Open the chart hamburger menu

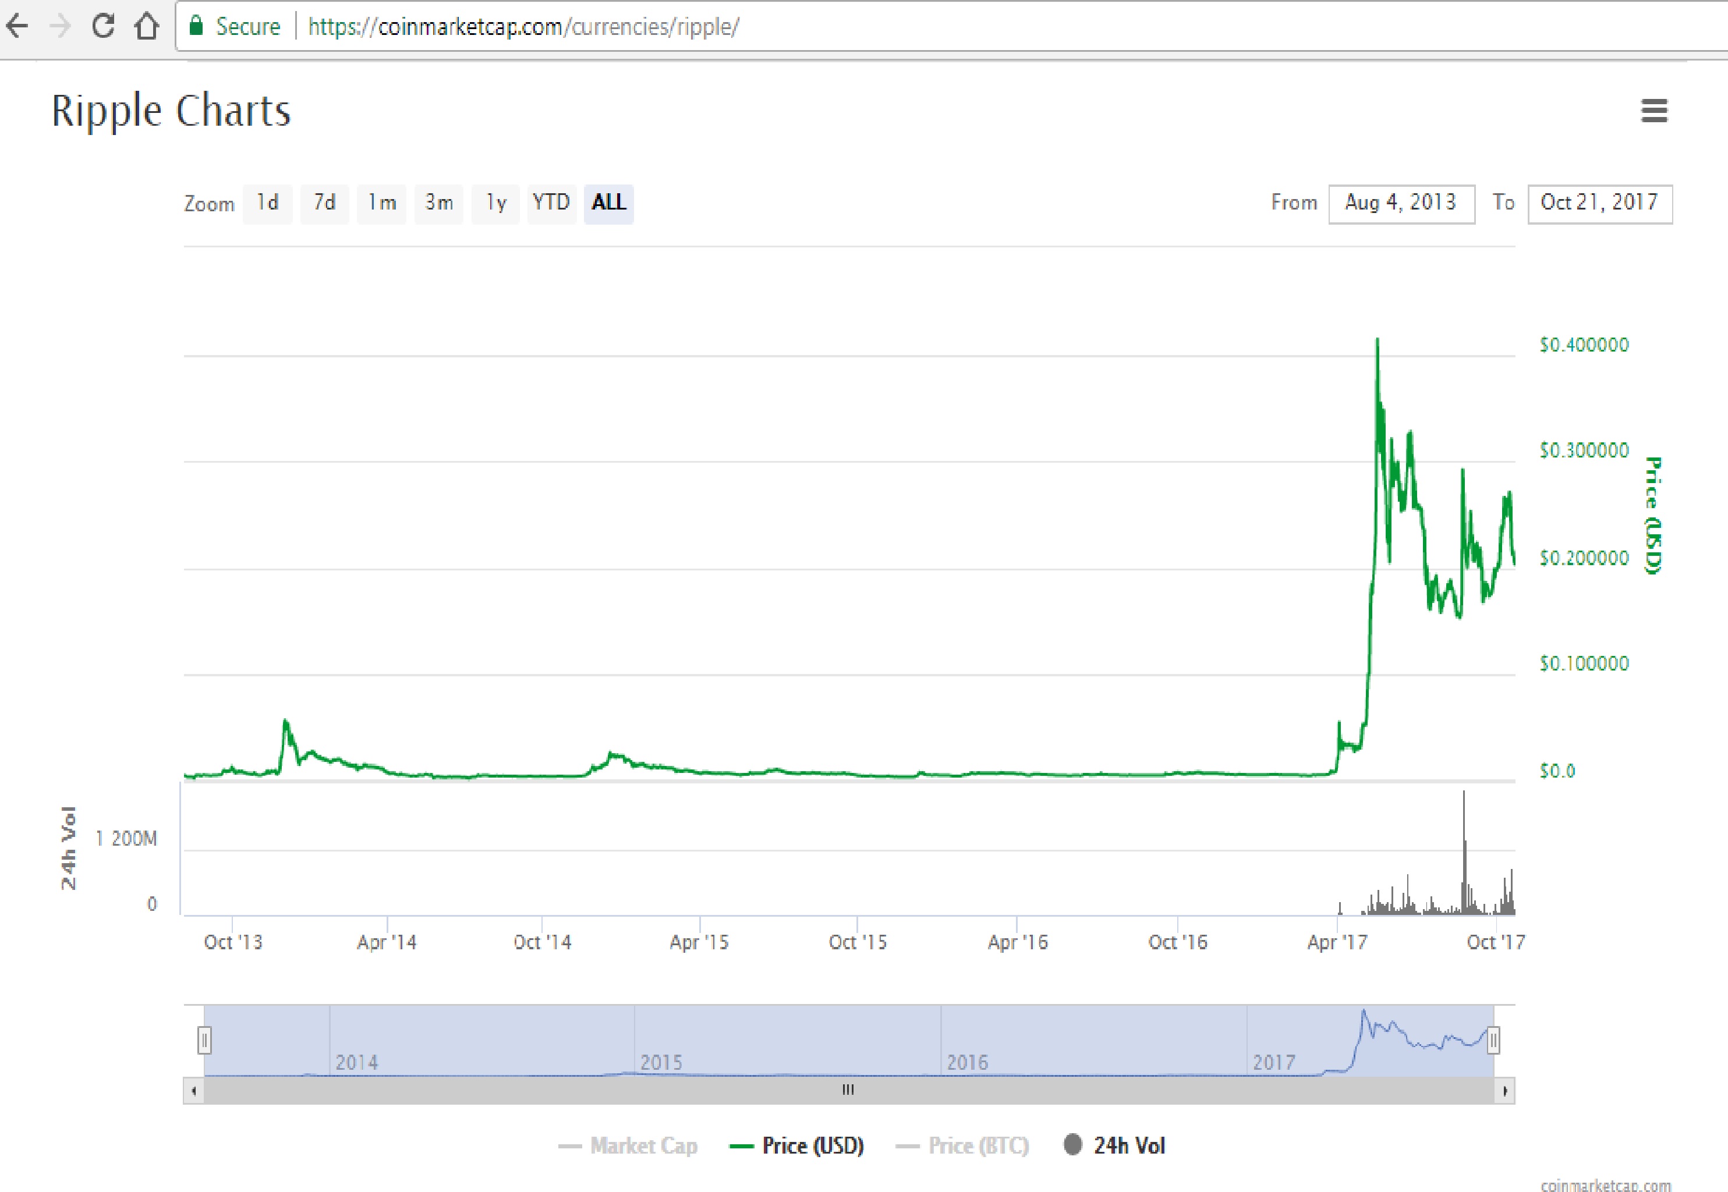point(1654,111)
